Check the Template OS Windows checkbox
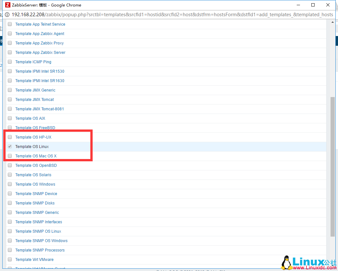 click(x=10, y=184)
